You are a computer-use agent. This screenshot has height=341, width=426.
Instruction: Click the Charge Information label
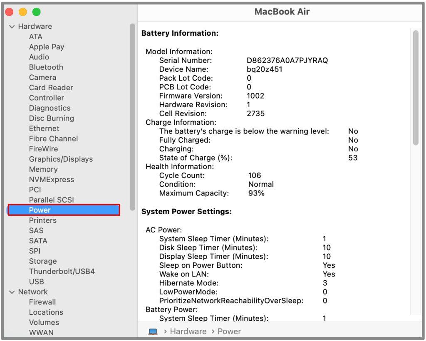pyautogui.click(x=181, y=122)
